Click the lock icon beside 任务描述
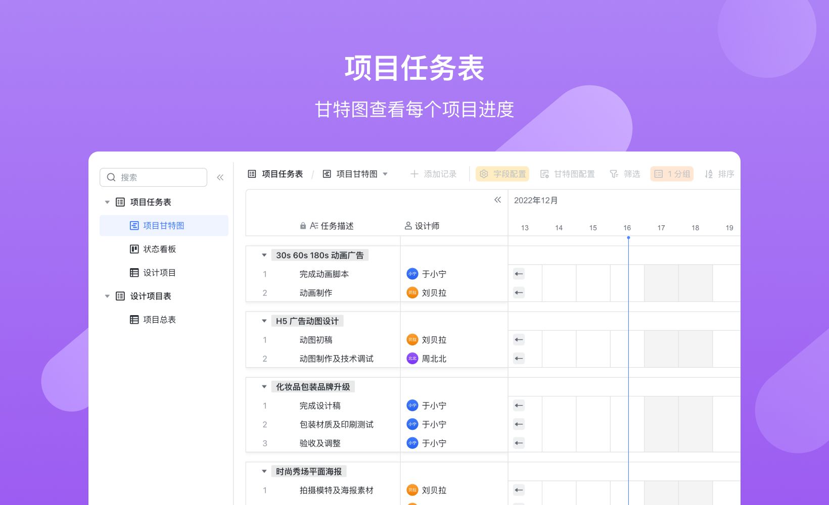The height and width of the screenshot is (505, 829). click(303, 226)
